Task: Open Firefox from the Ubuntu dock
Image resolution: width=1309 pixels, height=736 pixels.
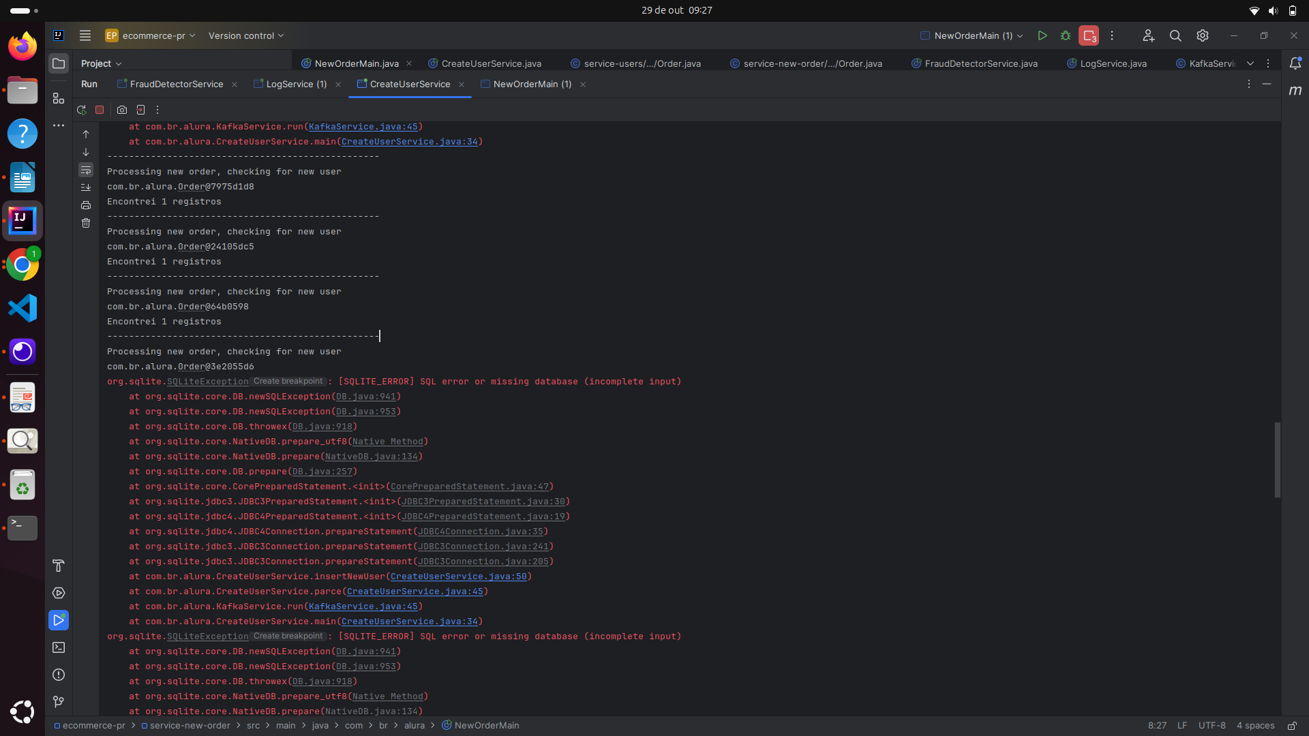Action: click(x=22, y=46)
